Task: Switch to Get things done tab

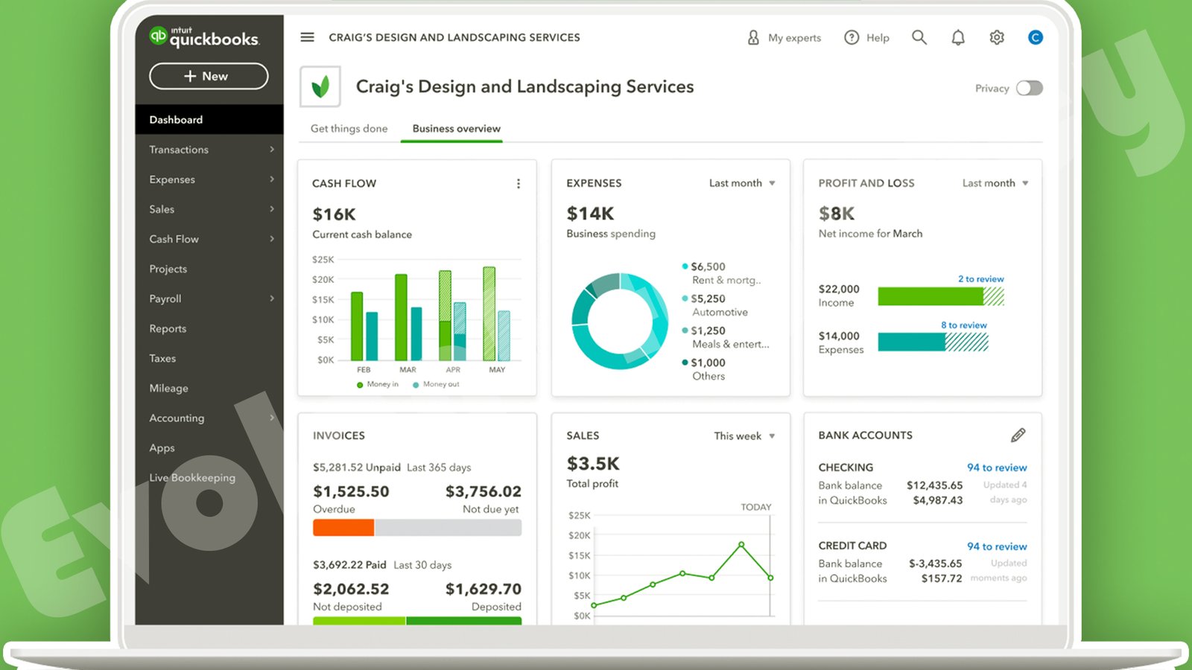Action: [349, 128]
